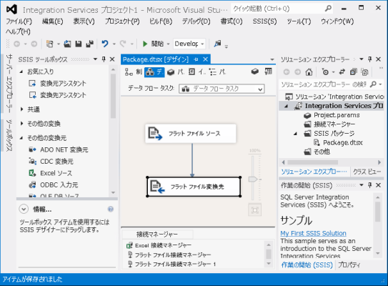Expand the その他の変換 toolbox group
388x286 pixels.
pyautogui.click(x=21, y=123)
